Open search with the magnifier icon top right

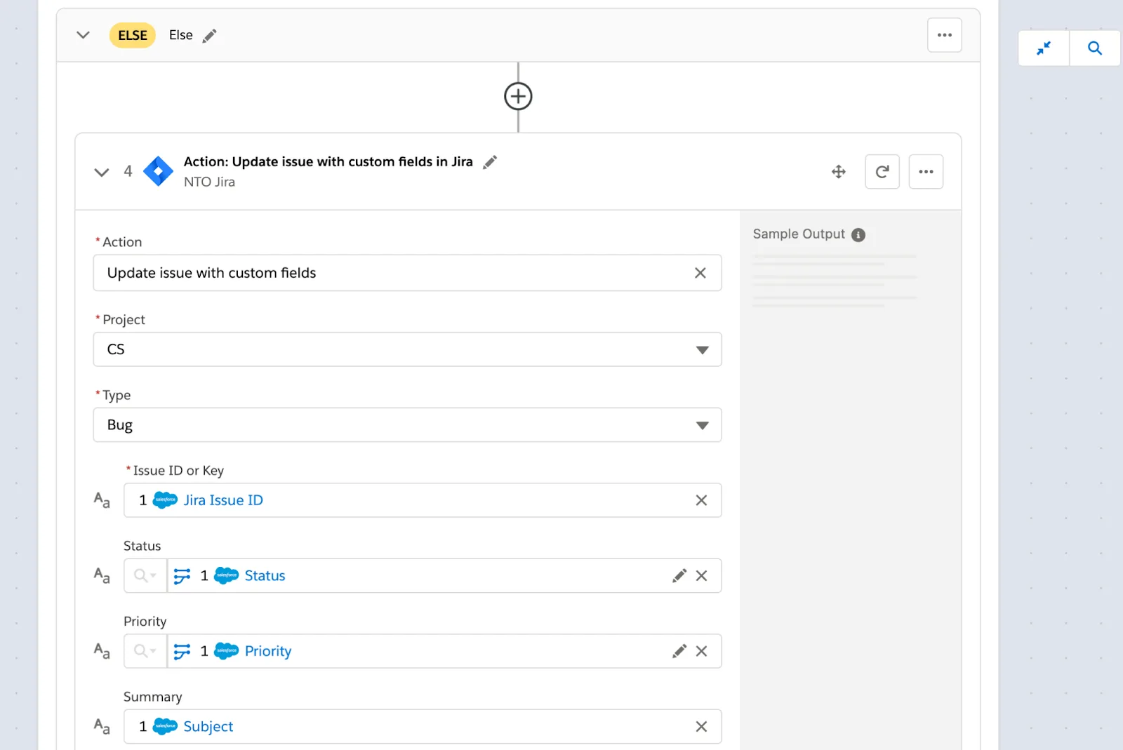coord(1095,48)
